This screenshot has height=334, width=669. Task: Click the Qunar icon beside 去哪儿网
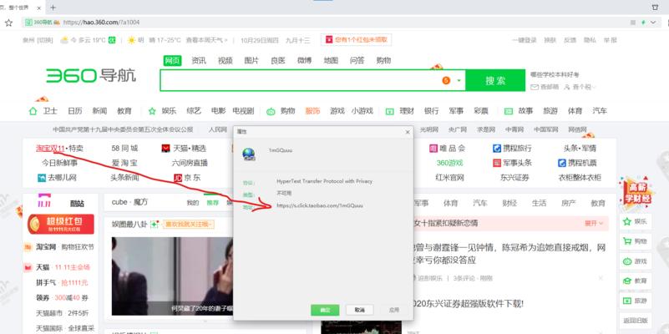click(42, 178)
